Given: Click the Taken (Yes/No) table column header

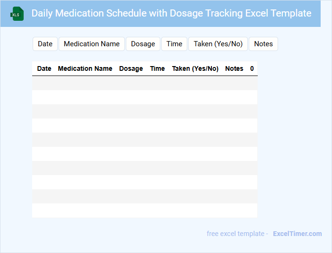Looking at the screenshot, I should (x=195, y=68).
